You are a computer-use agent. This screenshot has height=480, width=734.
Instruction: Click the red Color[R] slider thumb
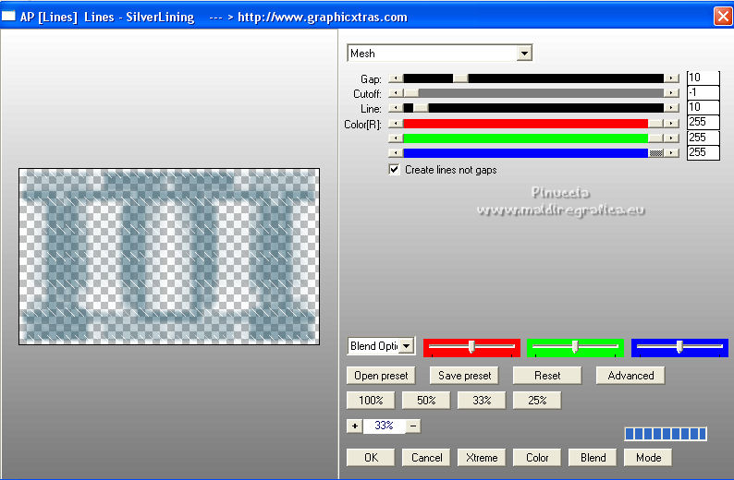pos(655,124)
